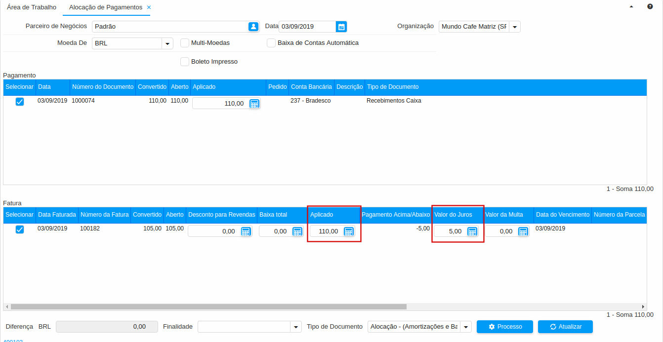Close the Alocação de Pagamentos tab
Viewport: 663px width, 342px height.
[x=149, y=7]
